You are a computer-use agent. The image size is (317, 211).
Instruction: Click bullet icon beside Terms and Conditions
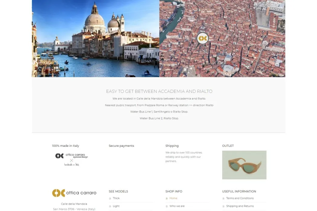click(223, 198)
